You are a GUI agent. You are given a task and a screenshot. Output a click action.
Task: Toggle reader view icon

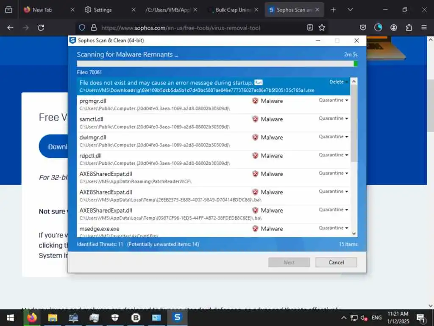[x=310, y=28]
